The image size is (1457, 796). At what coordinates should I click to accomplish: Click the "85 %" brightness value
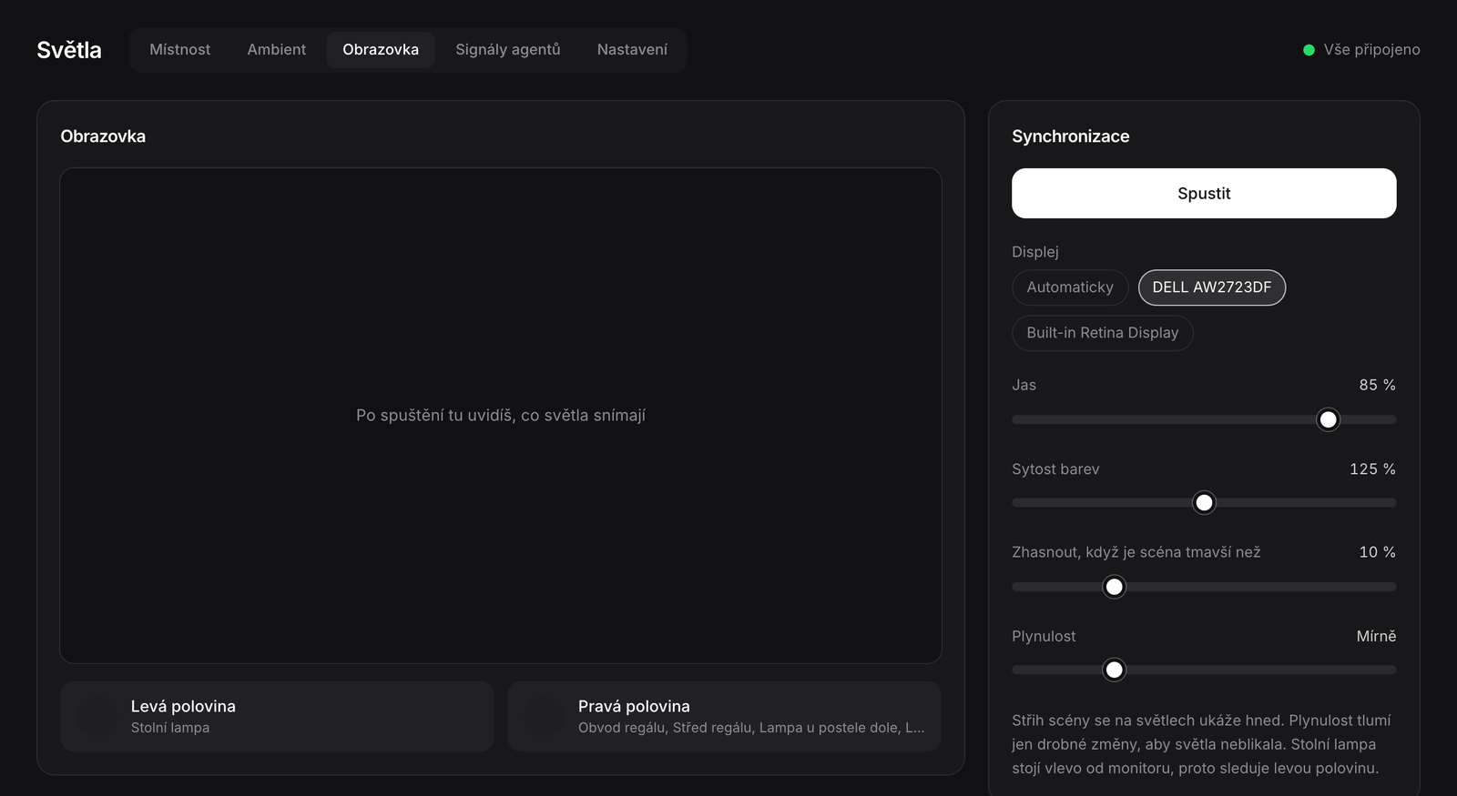(x=1377, y=385)
